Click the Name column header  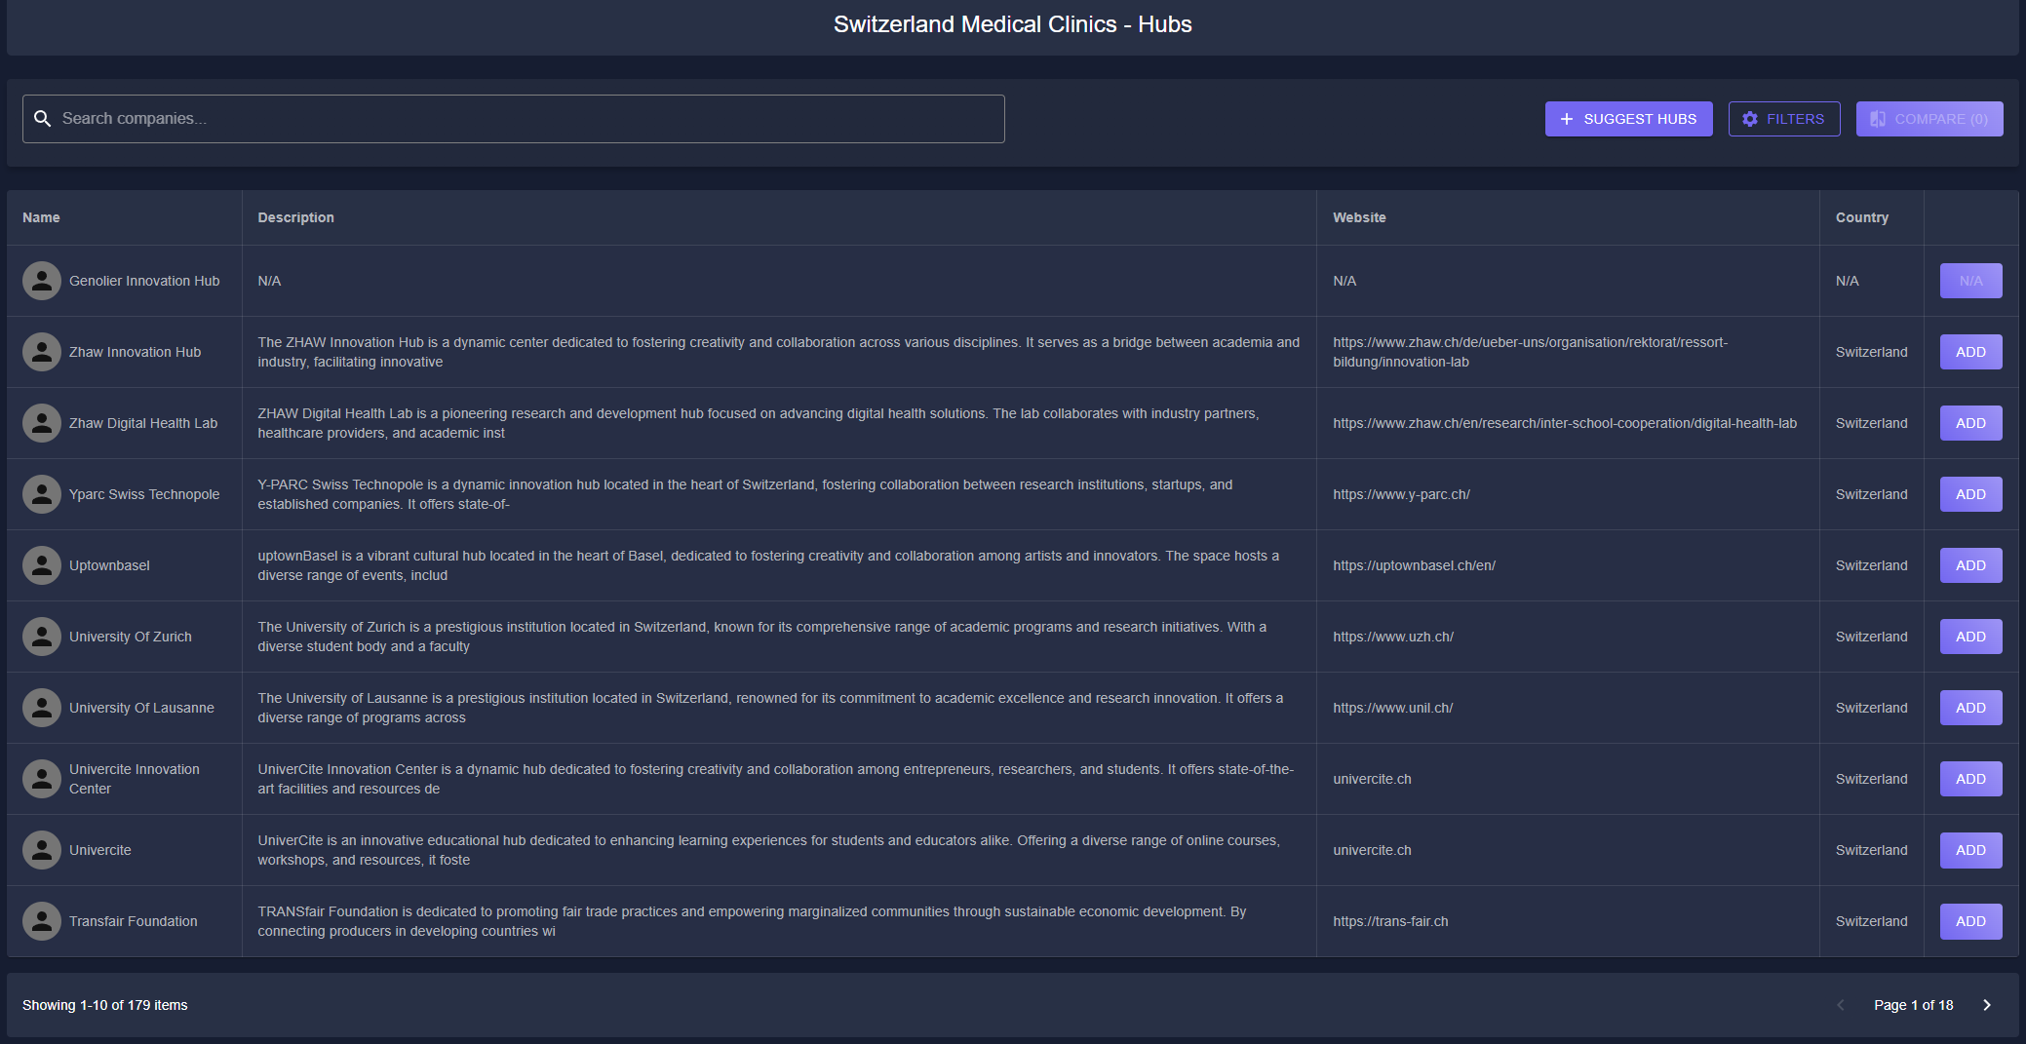pyautogui.click(x=41, y=217)
